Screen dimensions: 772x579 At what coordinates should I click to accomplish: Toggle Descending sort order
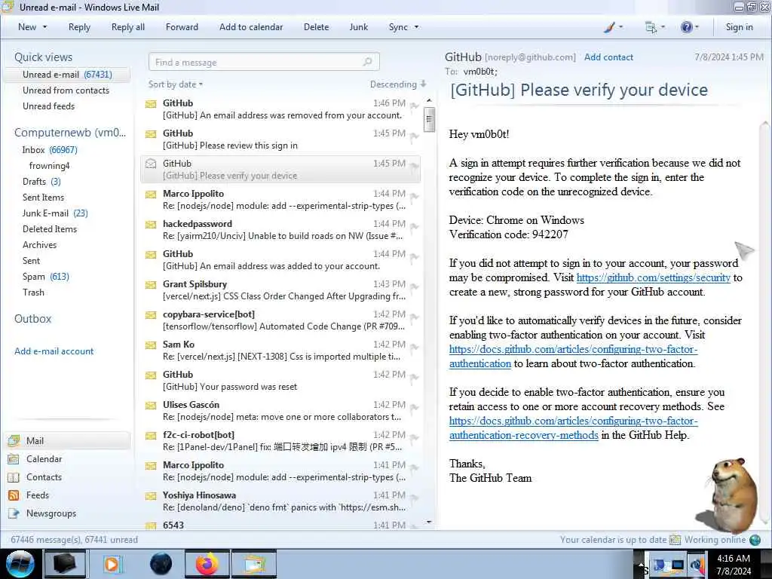pos(398,84)
